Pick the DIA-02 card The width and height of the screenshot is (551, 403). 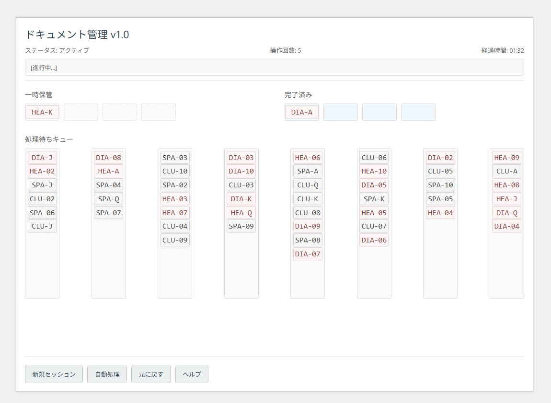click(x=440, y=157)
